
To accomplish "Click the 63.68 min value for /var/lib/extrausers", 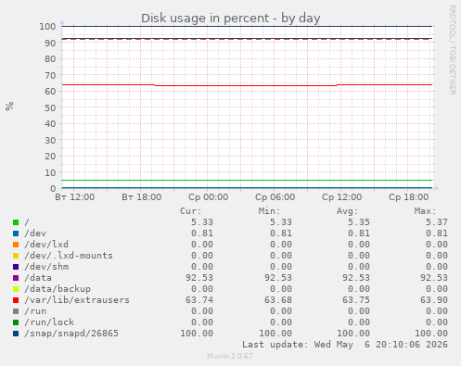I will pos(278,300).
